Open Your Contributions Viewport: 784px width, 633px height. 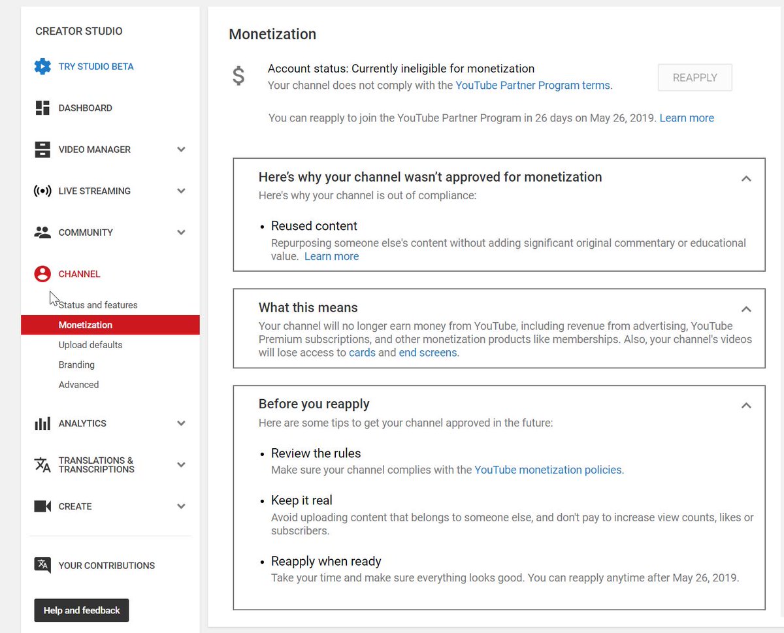tap(107, 566)
